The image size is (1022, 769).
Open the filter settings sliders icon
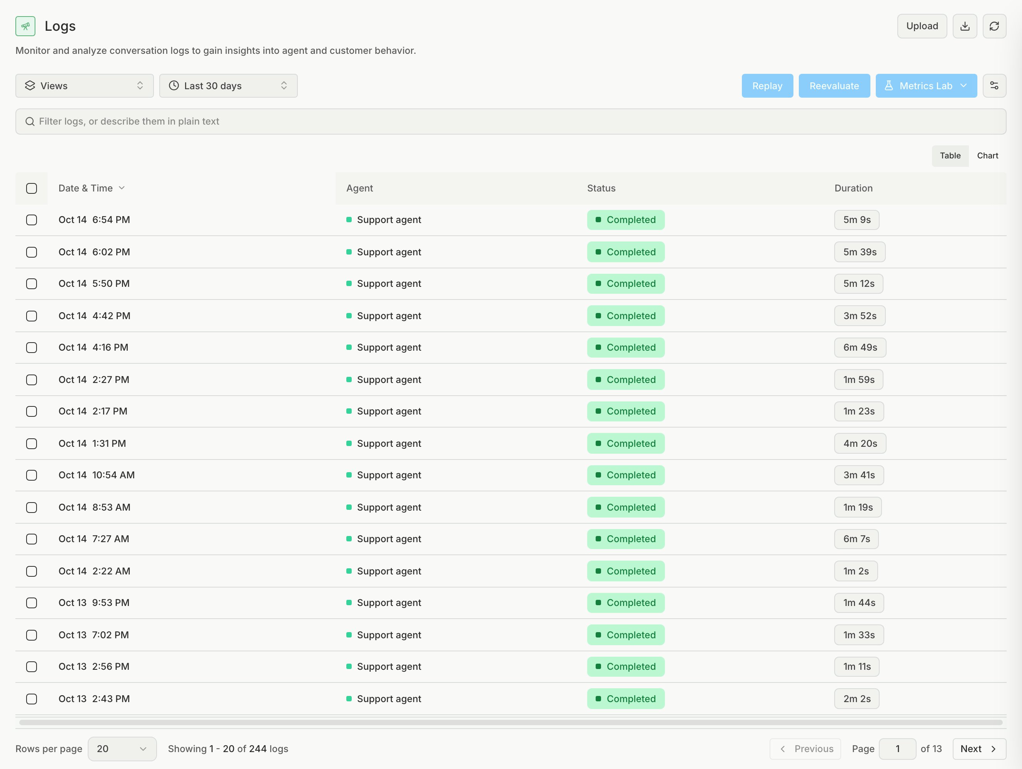(994, 86)
